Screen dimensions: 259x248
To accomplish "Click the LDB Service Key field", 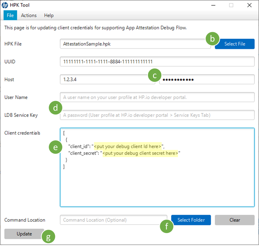I will pyautogui.click(x=157, y=115).
